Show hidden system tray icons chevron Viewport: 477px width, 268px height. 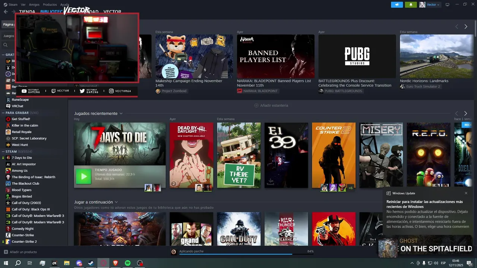pos(412,263)
